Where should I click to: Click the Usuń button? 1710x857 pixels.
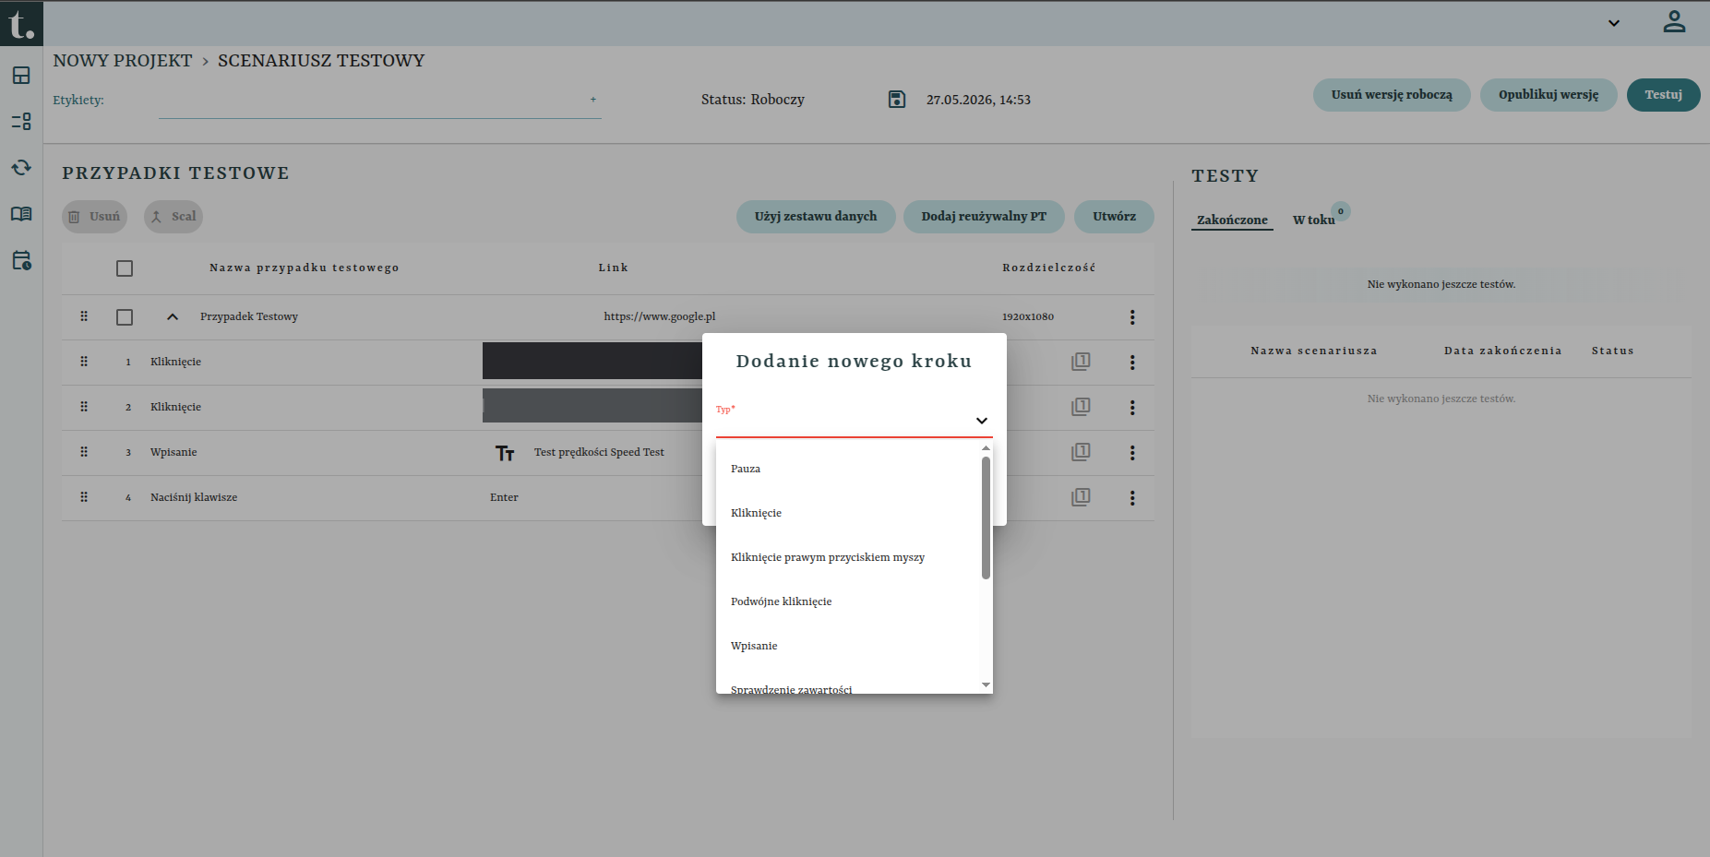94,217
